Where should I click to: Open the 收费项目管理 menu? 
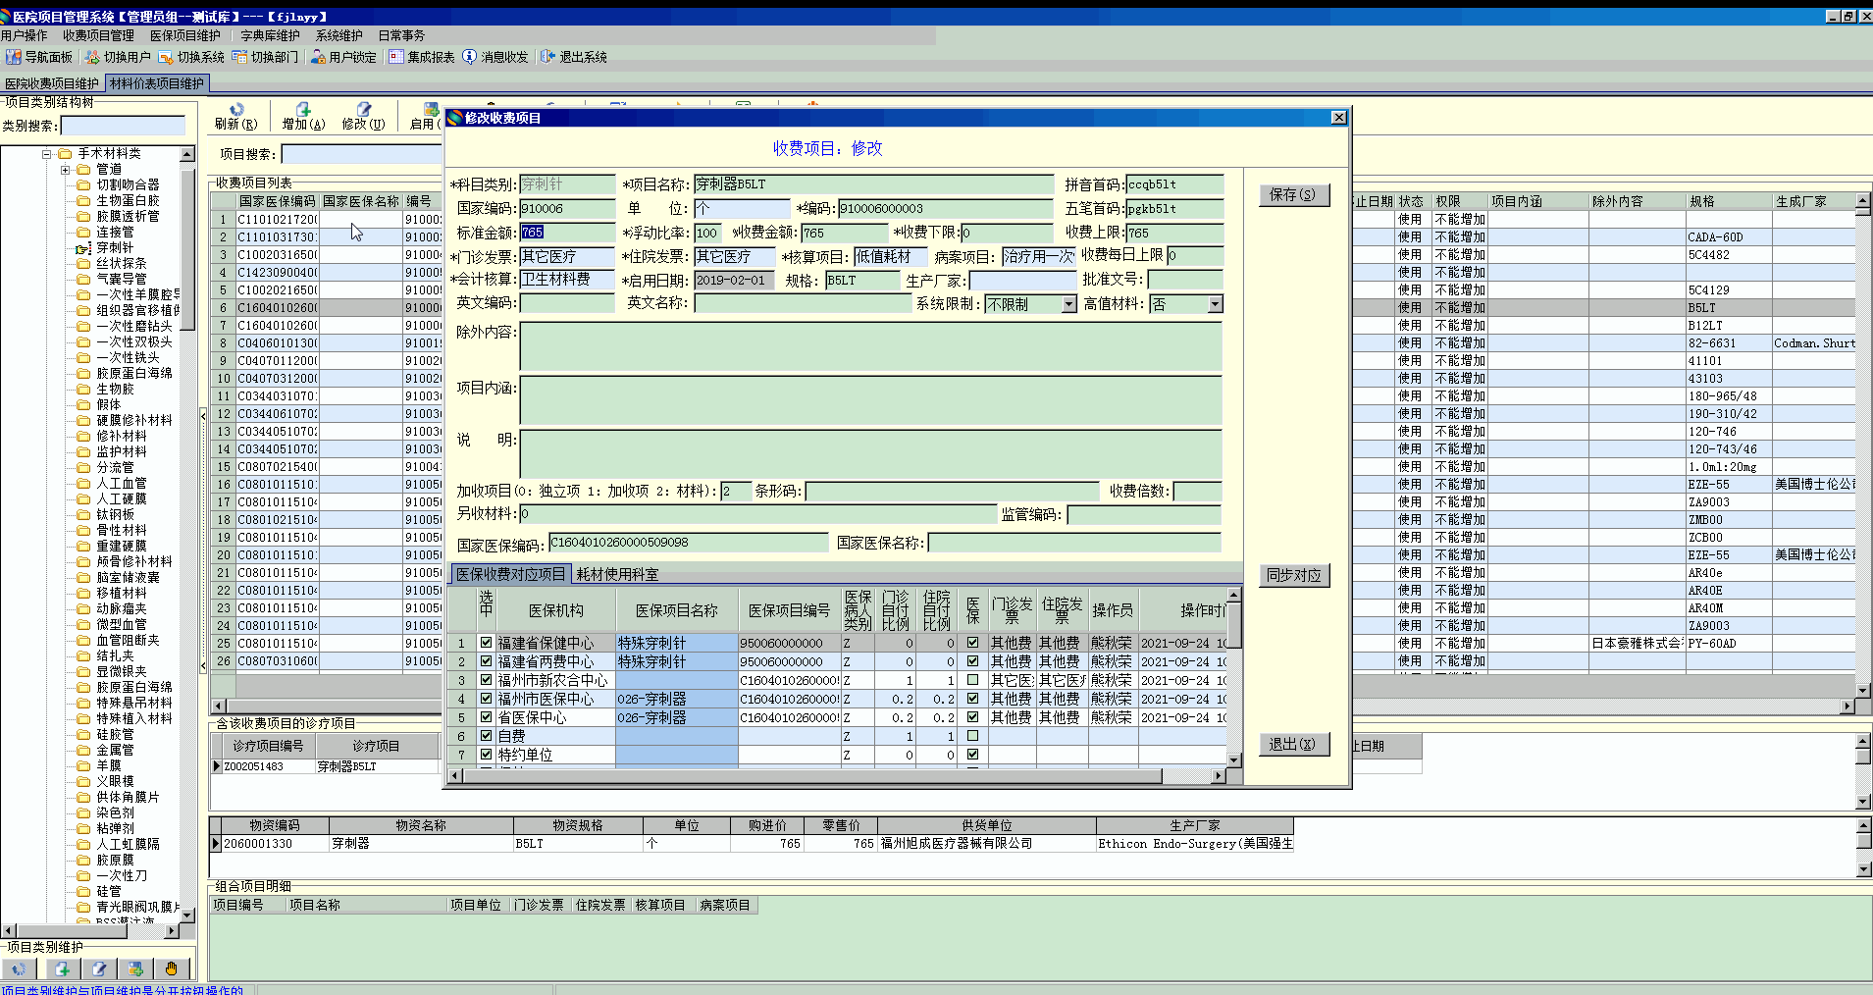[x=98, y=35]
